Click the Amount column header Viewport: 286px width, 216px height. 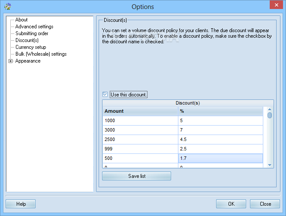point(140,111)
